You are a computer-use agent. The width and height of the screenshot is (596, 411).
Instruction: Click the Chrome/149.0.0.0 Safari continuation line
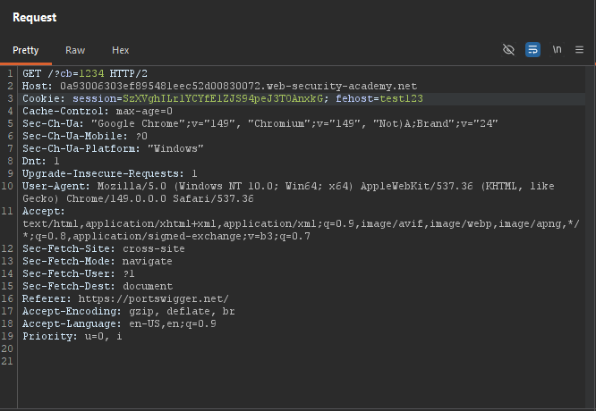pyautogui.click(x=138, y=198)
